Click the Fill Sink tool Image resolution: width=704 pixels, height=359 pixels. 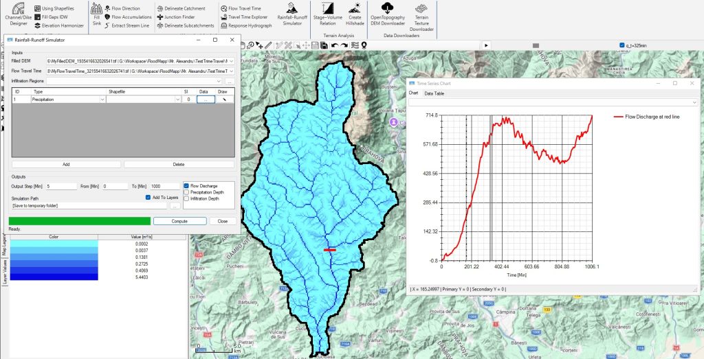[x=97, y=15]
